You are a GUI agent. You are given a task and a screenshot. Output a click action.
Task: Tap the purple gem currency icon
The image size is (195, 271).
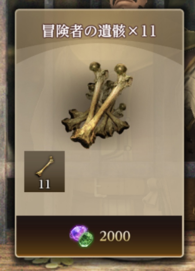click(x=77, y=232)
